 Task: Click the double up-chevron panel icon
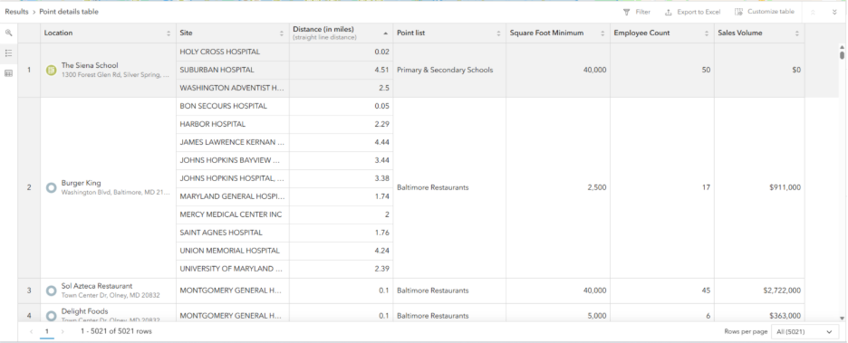point(813,12)
